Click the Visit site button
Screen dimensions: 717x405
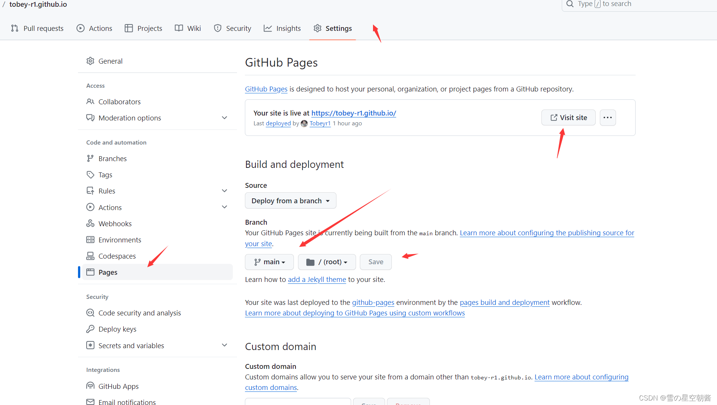[x=569, y=117]
